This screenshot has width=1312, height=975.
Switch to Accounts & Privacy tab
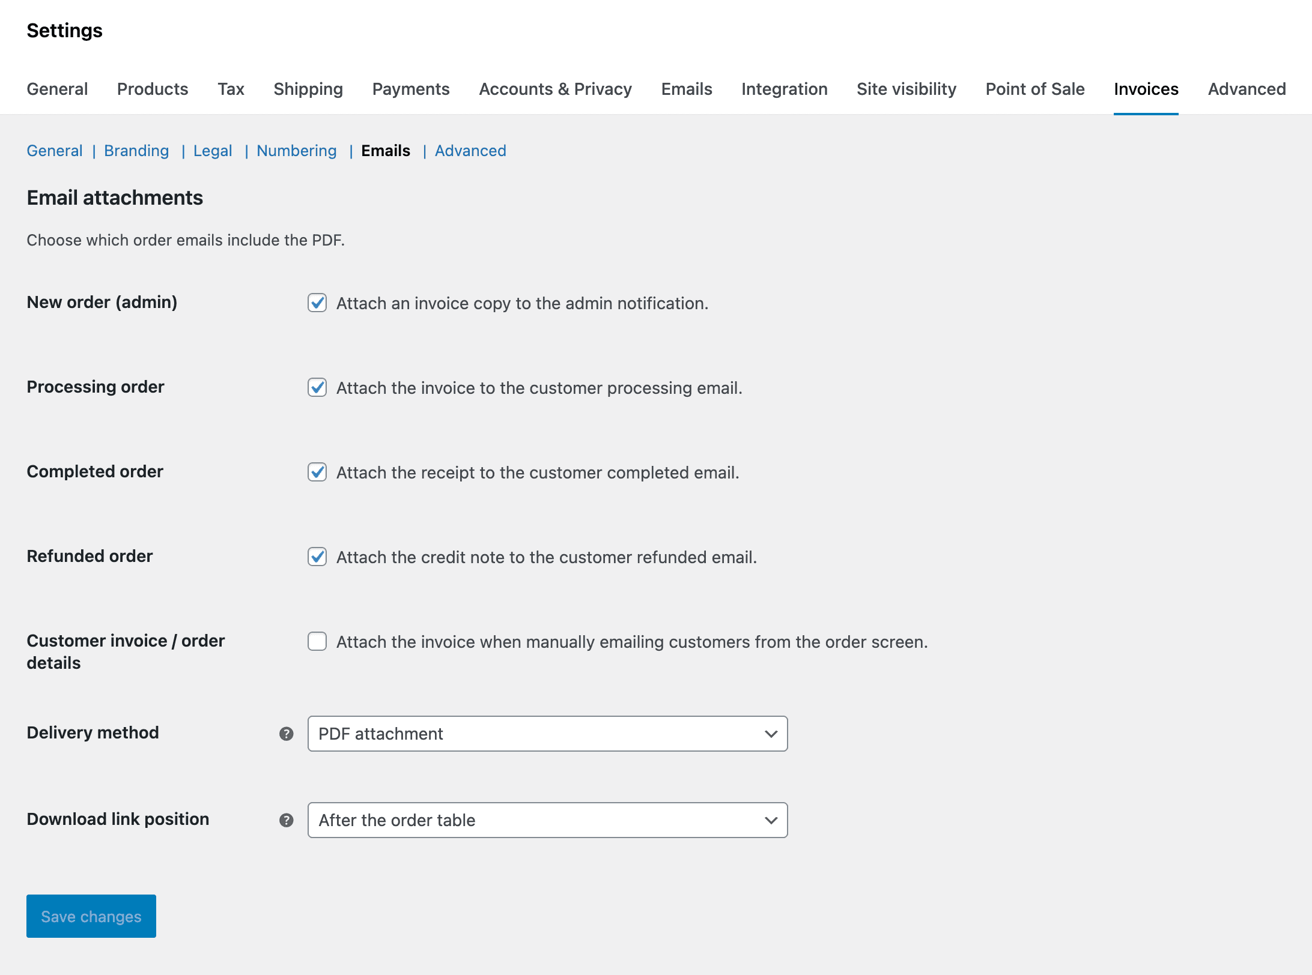pyautogui.click(x=555, y=89)
